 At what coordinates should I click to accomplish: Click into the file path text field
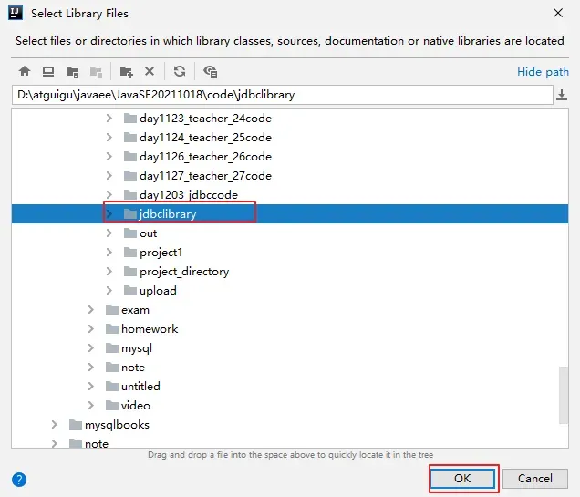(274, 95)
